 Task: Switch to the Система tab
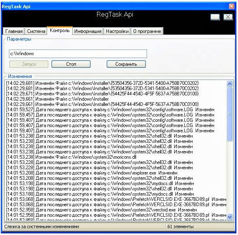tap(36, 31)
